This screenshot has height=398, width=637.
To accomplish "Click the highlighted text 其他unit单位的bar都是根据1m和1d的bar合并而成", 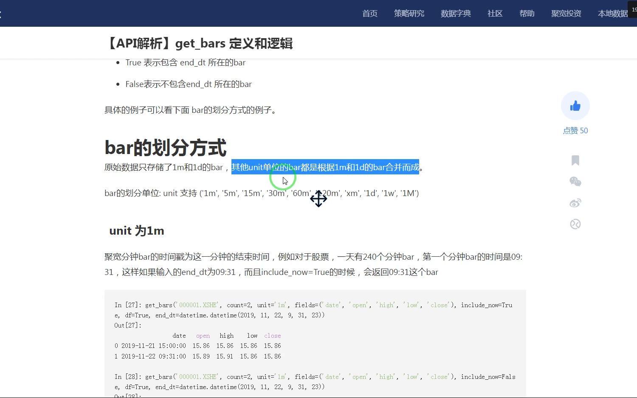I will pos(325,167).
